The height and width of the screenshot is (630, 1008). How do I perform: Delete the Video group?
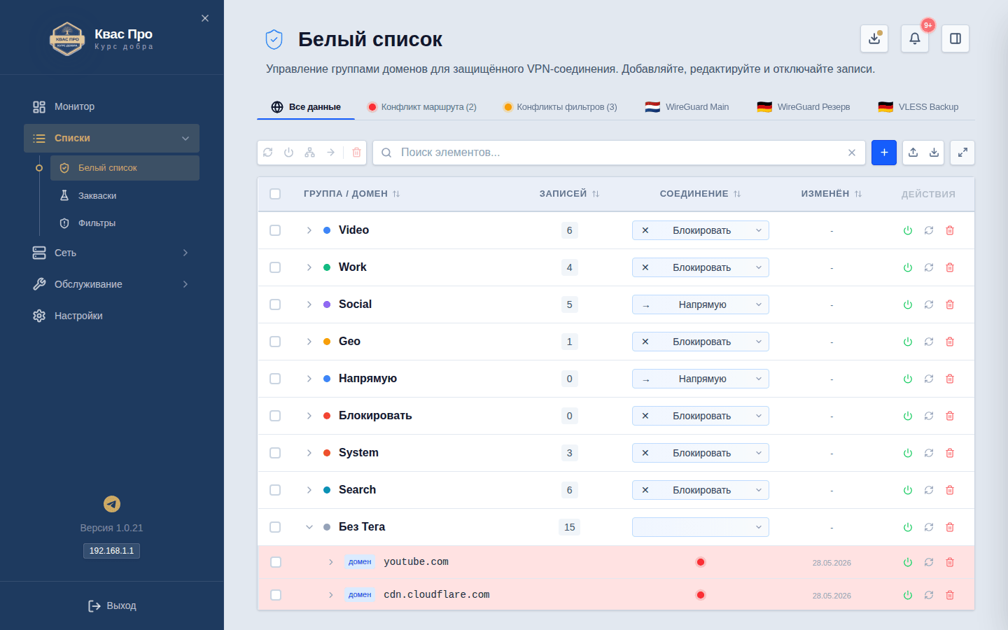click(x=950, y=230)
